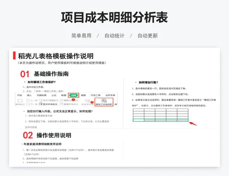The height and width of the screenshot is (176, 229).
Task: Select the green highlighted row in sample table
Action: point(161,120)
